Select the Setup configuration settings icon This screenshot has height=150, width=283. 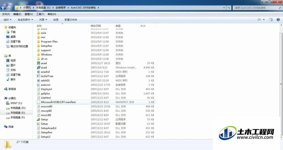click(x=38, y=124)
